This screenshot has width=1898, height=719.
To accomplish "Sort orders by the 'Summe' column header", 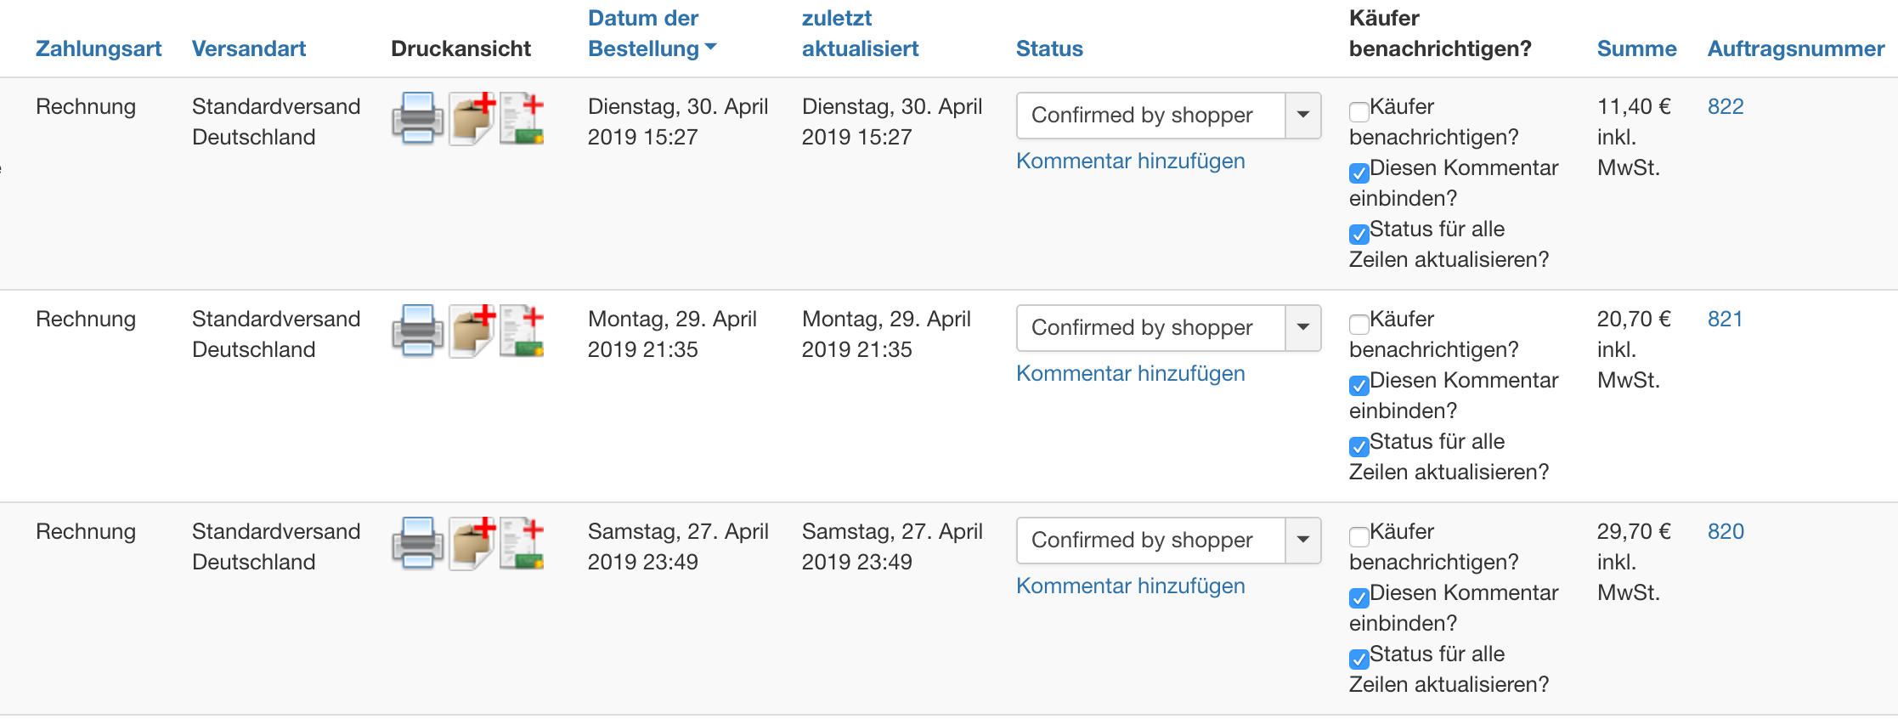I will pyautogui.click(x=1636, y=48).
